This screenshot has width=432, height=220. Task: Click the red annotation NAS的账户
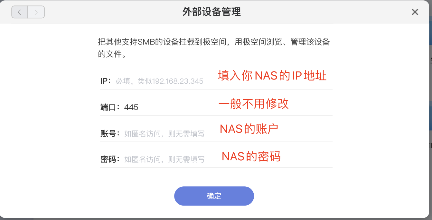(249, 129)
